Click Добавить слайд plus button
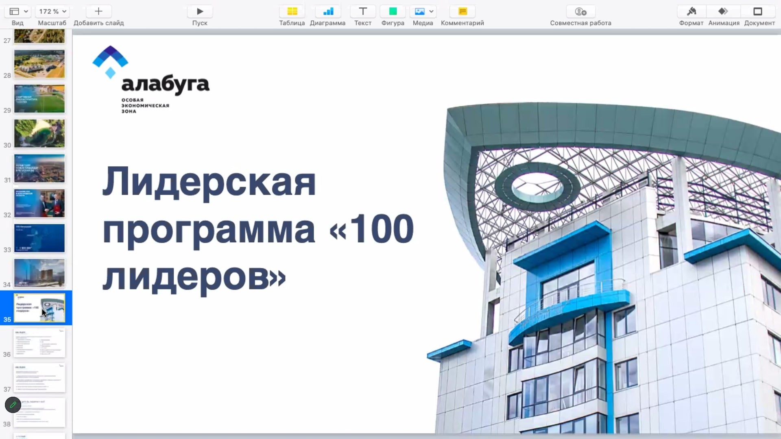781x439 pixels. coord(98,11)
